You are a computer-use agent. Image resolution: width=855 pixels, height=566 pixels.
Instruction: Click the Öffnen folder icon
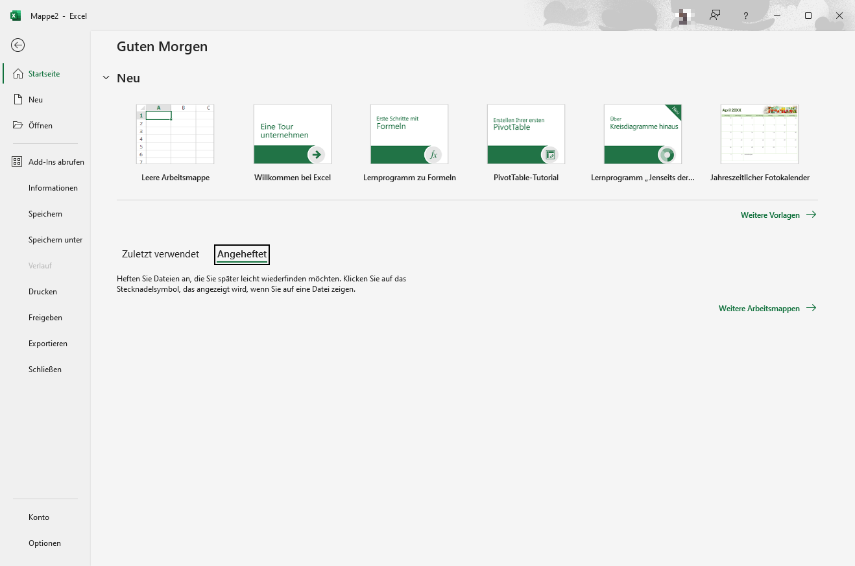click(x=18, y=125)
